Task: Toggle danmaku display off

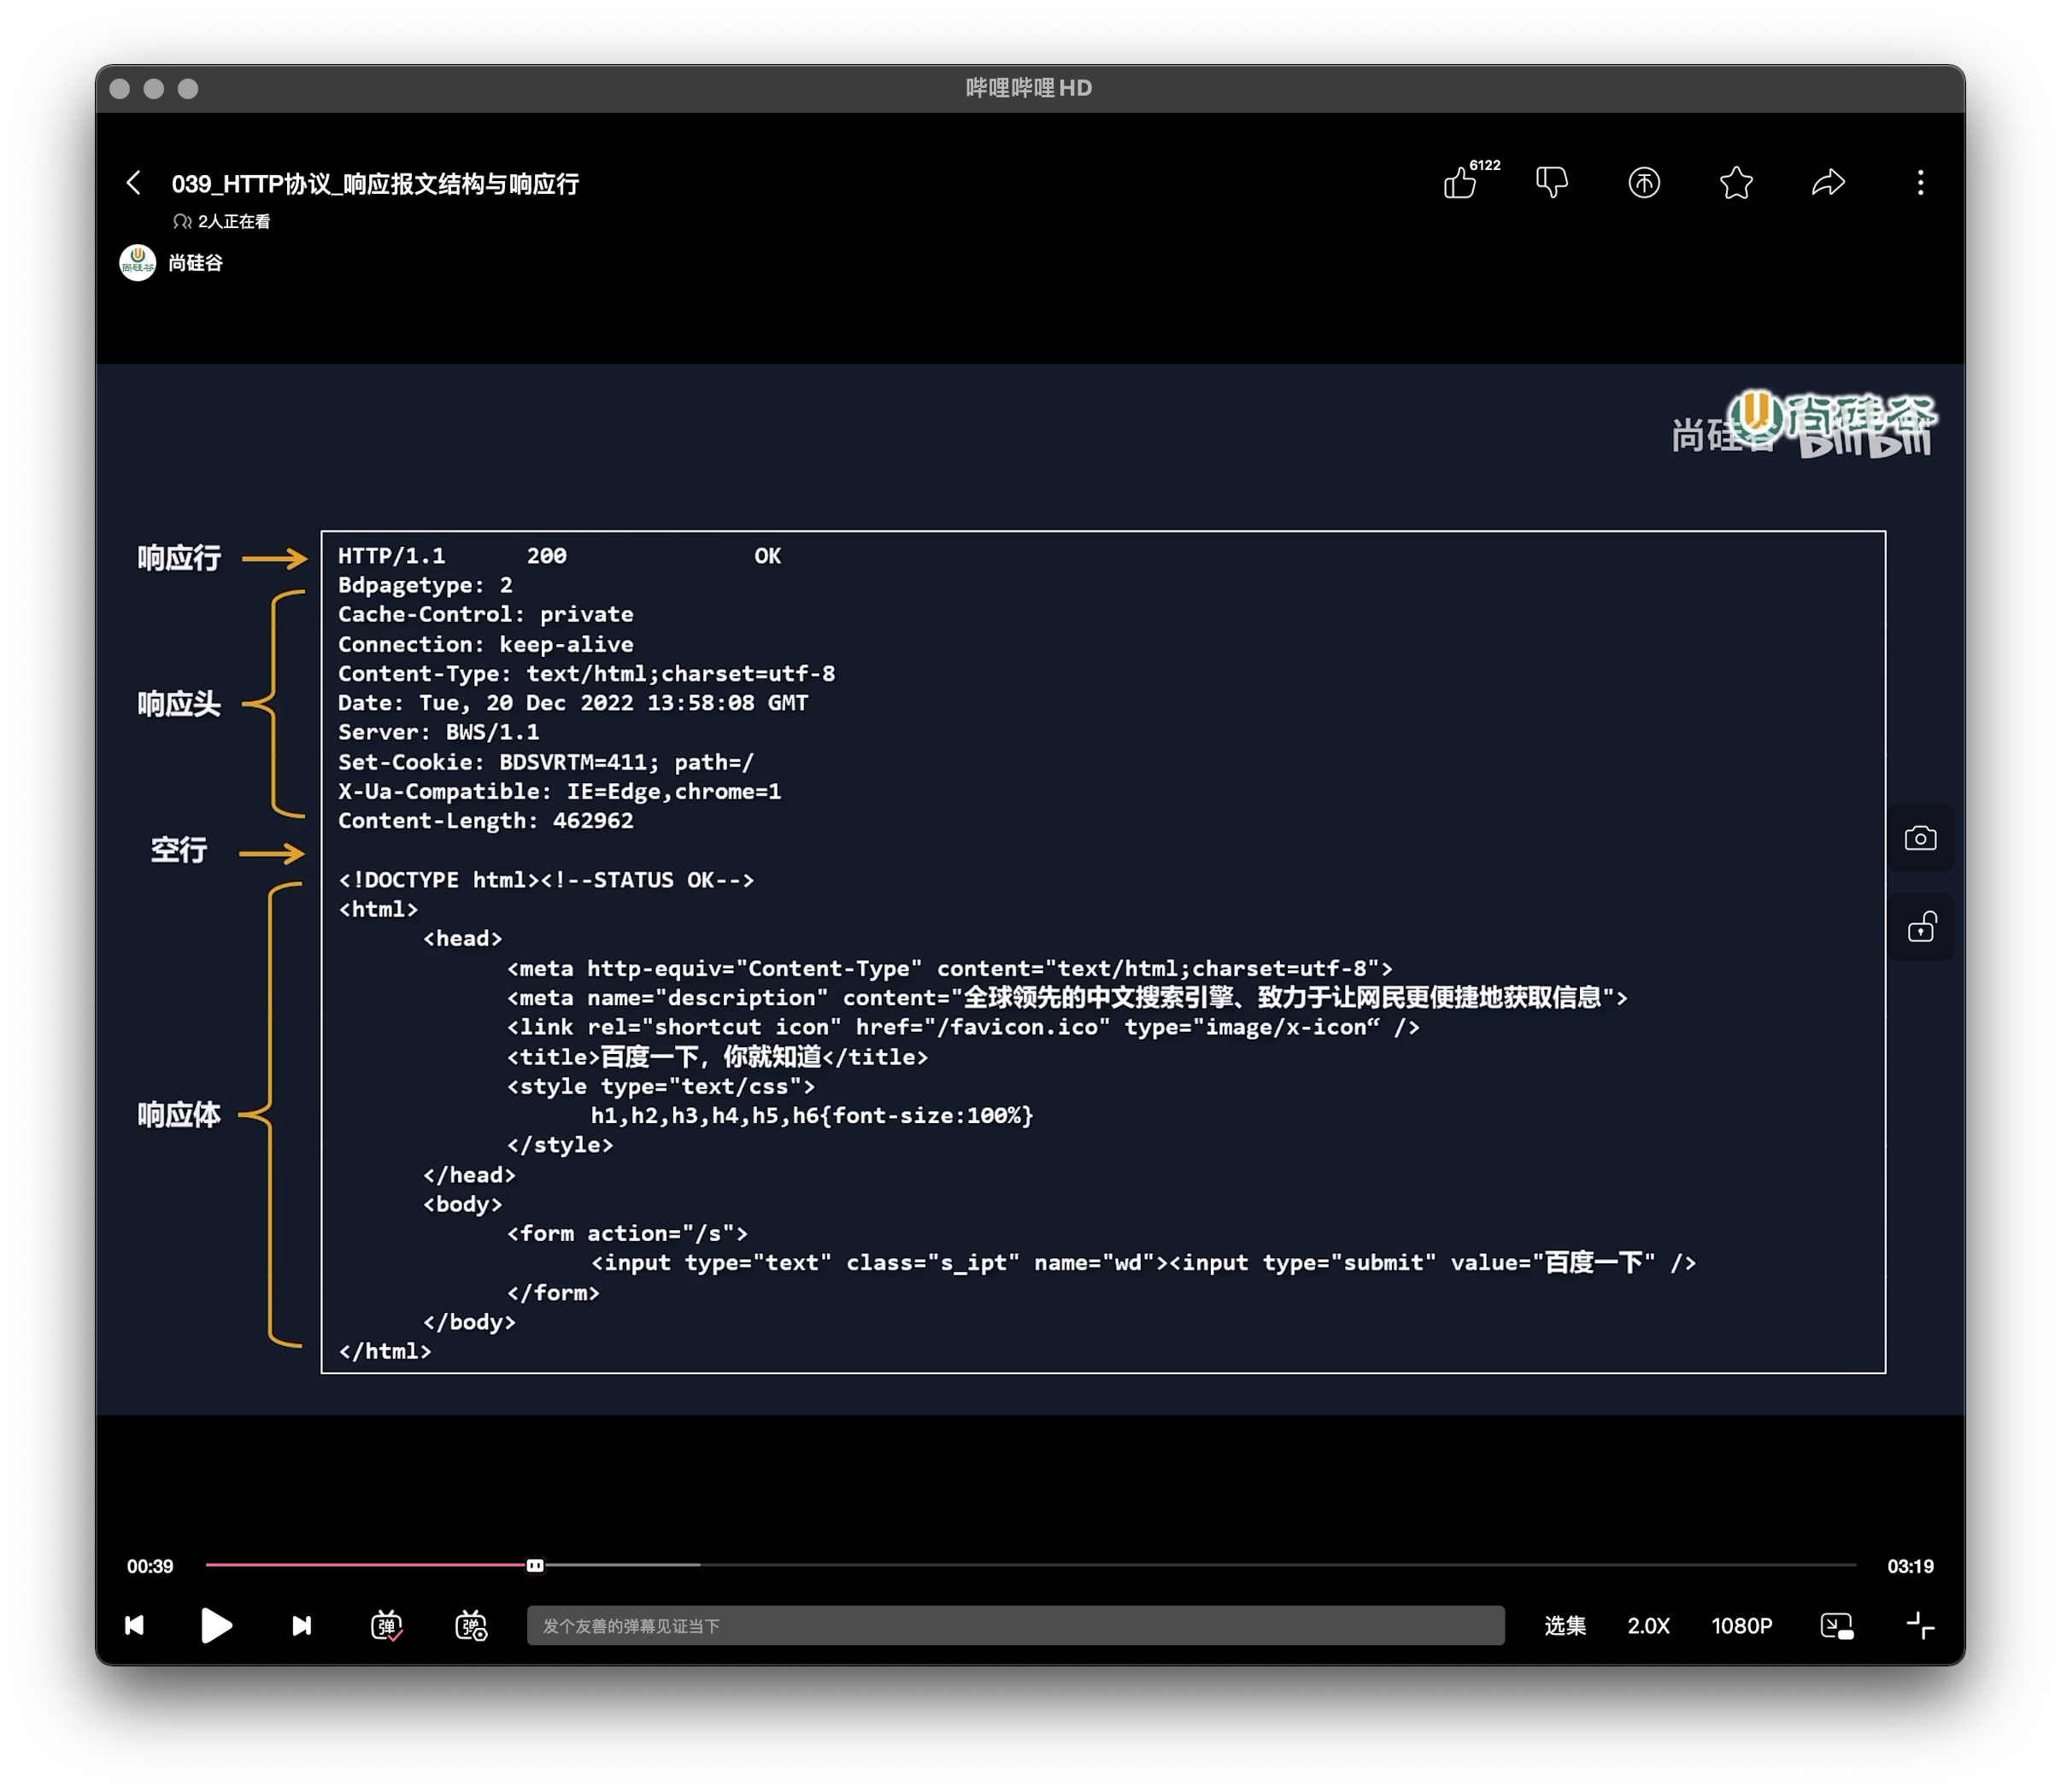Action: point(385,1626)
